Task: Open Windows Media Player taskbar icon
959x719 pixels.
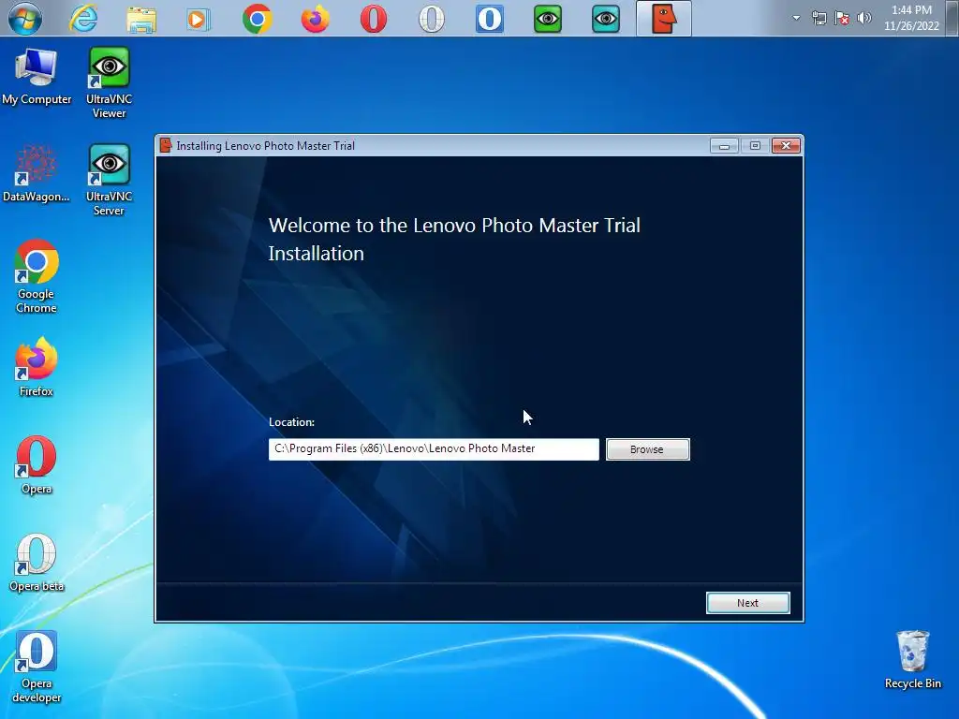Action: (x=199, y=20)
